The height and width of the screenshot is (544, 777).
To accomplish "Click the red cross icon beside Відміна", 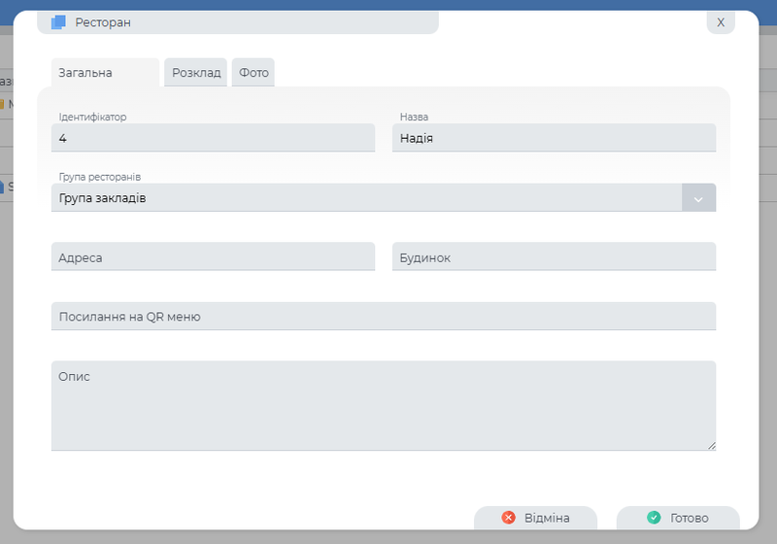I will (x=508, y=518).
